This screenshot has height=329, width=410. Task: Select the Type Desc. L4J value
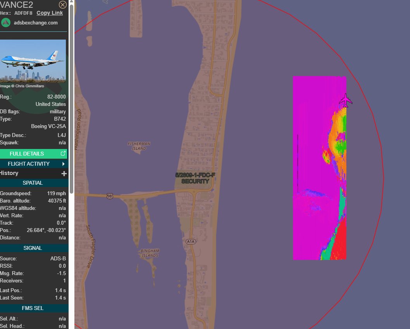62,135
